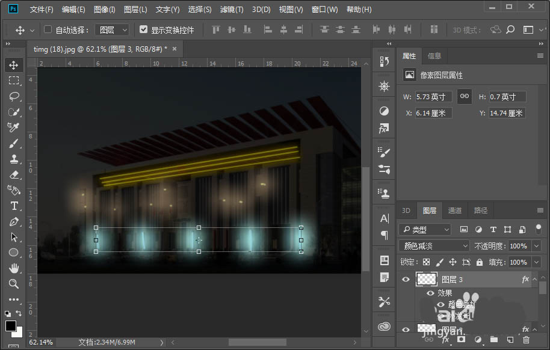Viewport: 550px width, 350px height.
Task: Switch to the 信息 panel tab
Action: pos(434,56)
